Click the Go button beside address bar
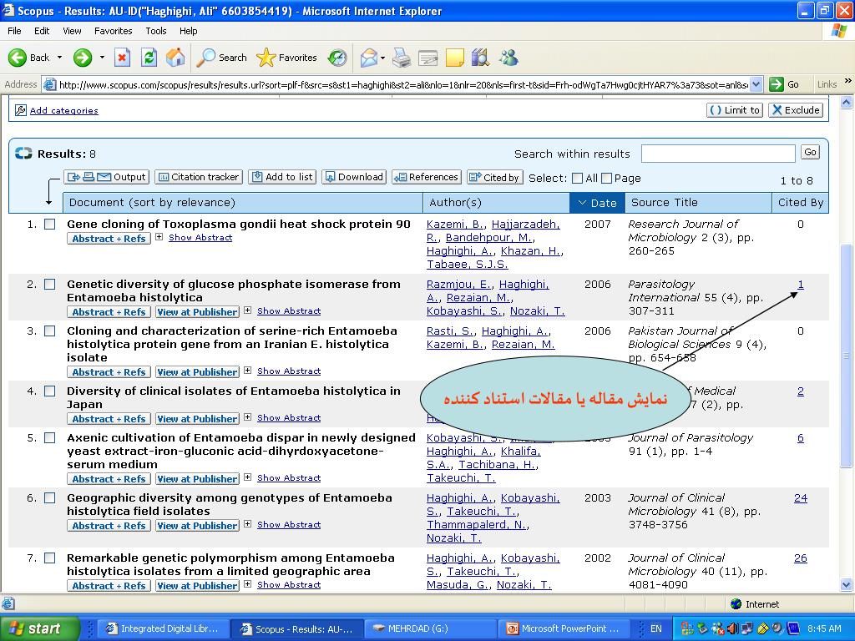Viewport: 855px width, 641px height. pyautogui.click(x=784, y=84)
